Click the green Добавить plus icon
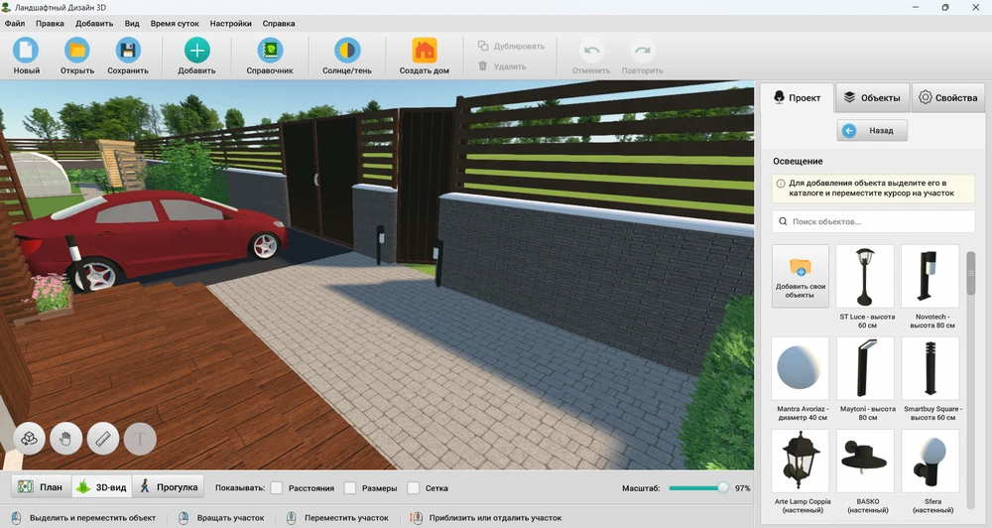The height and width of the screenshot is (528, 992). [196, 51]
